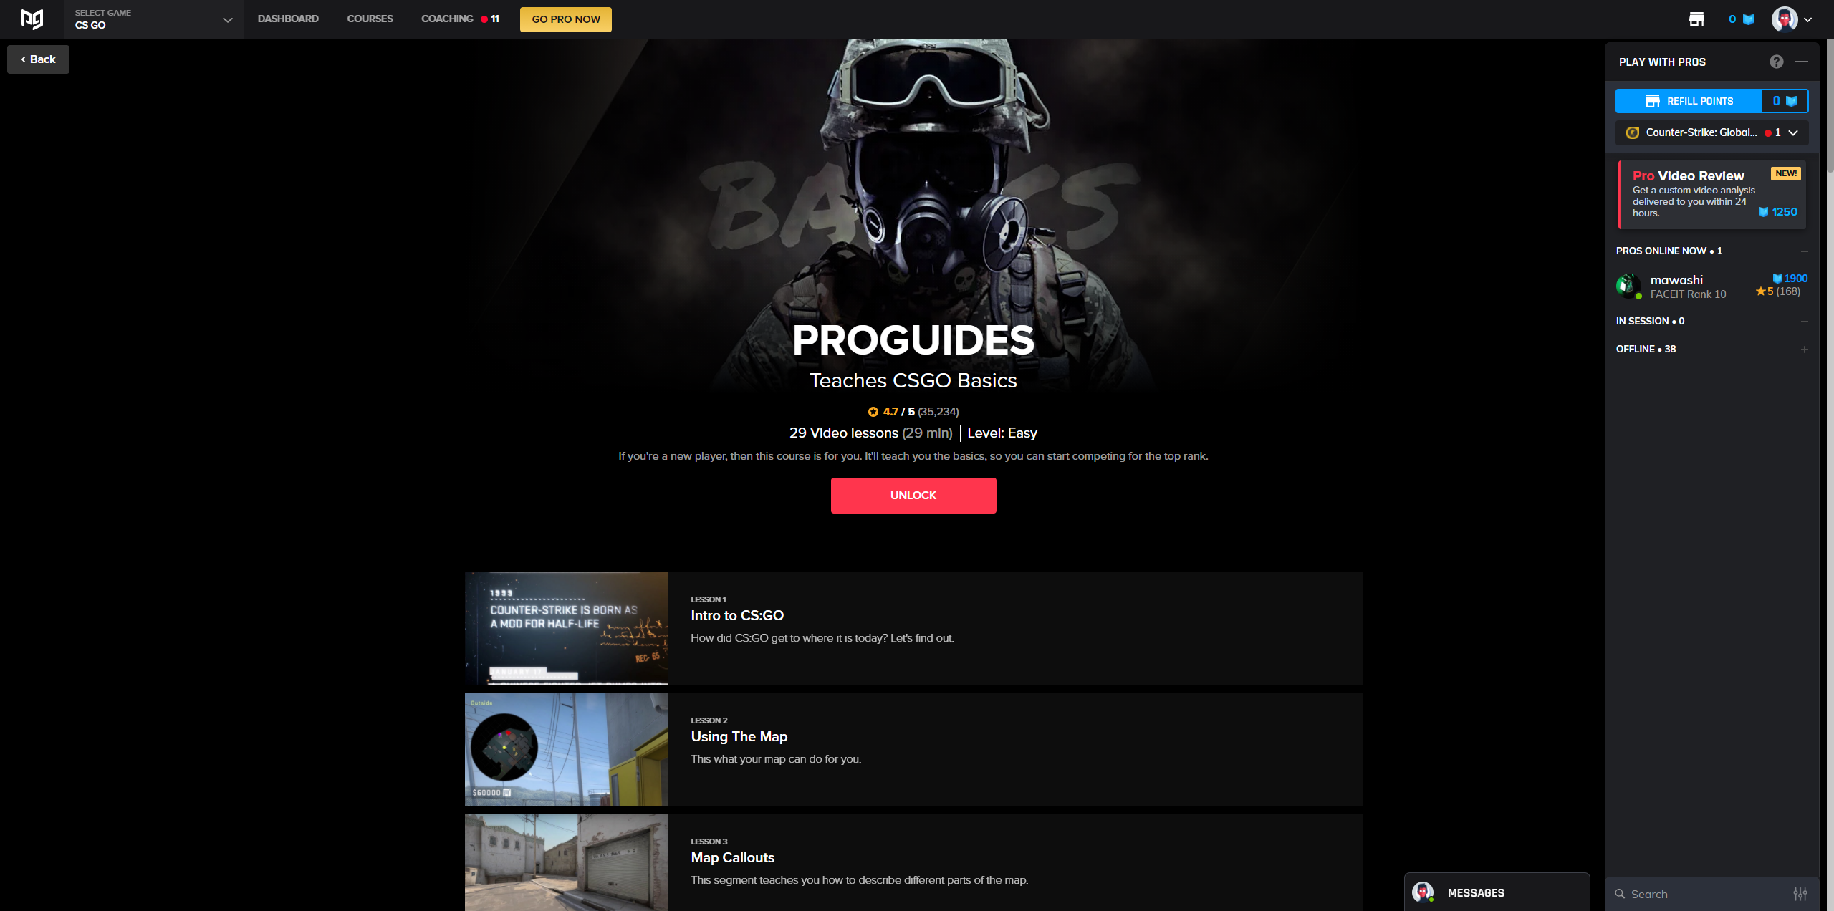
Task: Click the help question mark icon
Action: (x=1776, y=62)
